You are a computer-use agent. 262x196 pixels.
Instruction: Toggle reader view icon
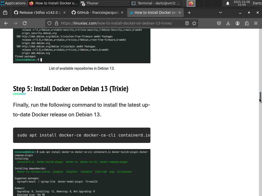pyautogui.click(x=187, y=23)
